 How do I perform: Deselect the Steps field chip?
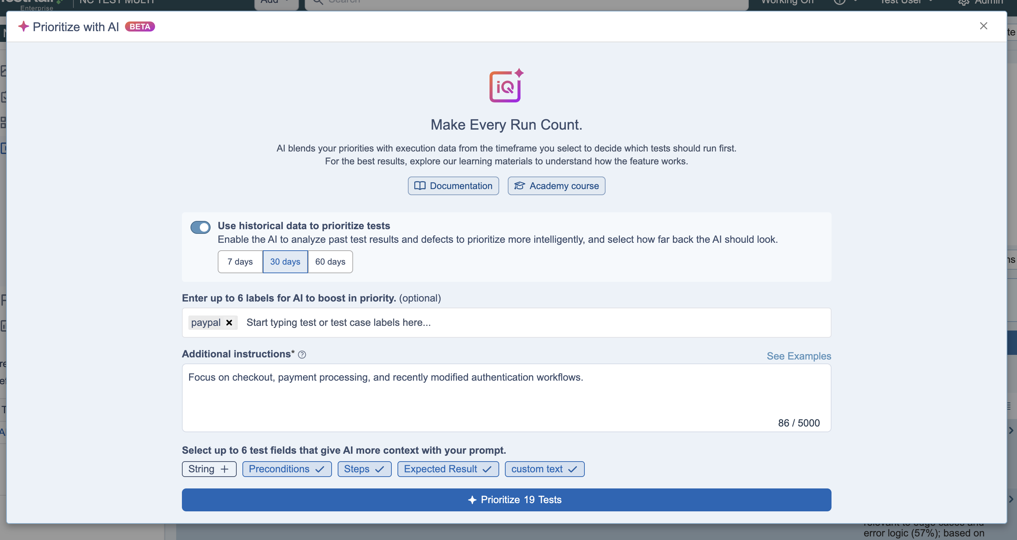pyautogui.click(x=365, y=469)
